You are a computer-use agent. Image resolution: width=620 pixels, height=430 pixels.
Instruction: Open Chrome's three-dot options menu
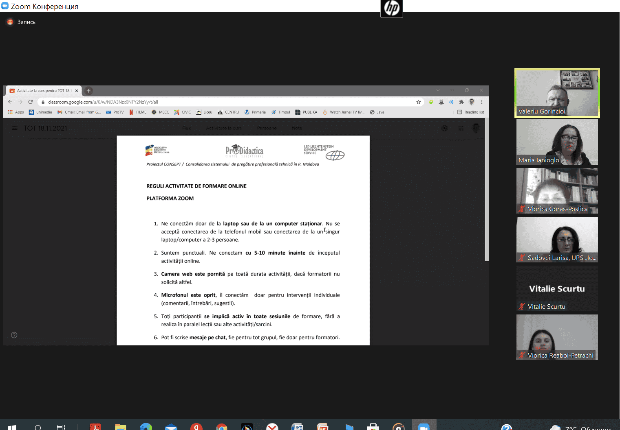[x=481, y=102]
